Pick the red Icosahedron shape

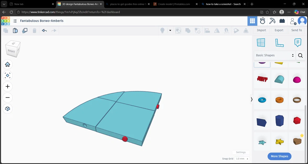coord(297,120)
